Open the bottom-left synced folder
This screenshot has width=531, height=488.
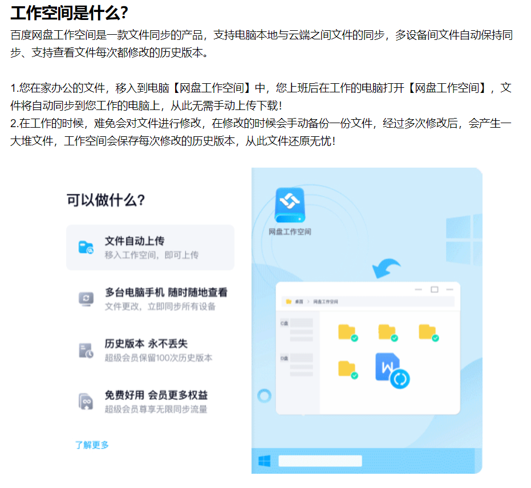pos(347,369)
